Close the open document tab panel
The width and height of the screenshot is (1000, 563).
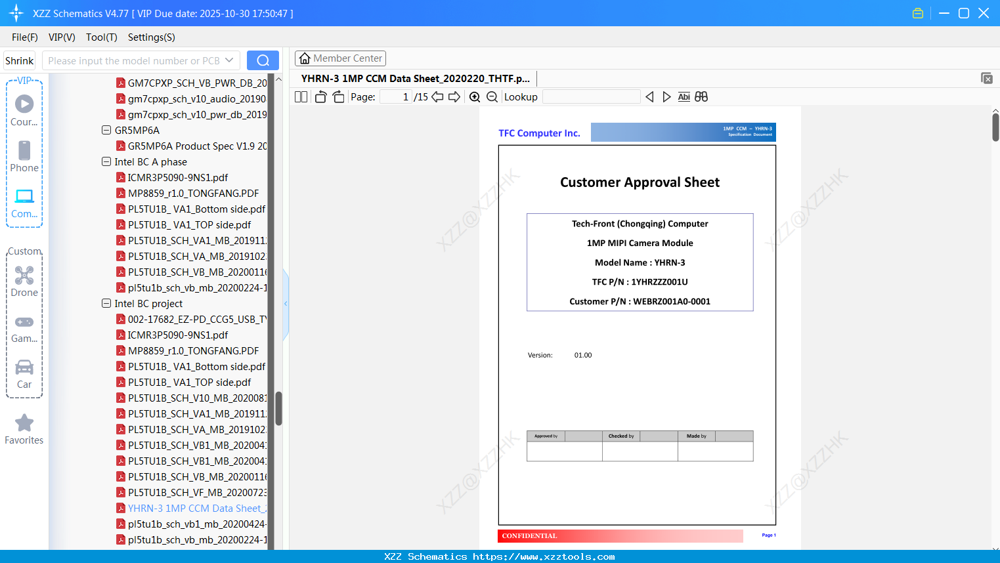[986, 79]
